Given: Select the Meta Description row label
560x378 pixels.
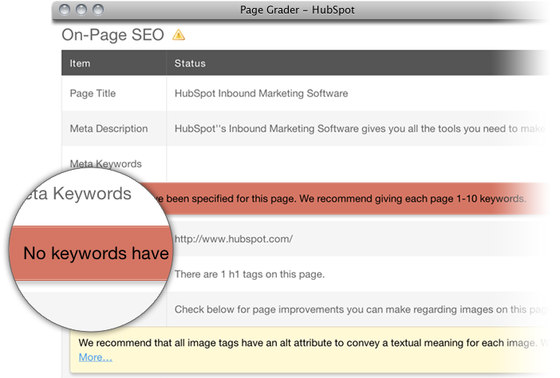Looking at the screenshot, I should click(x=108, y=128).
